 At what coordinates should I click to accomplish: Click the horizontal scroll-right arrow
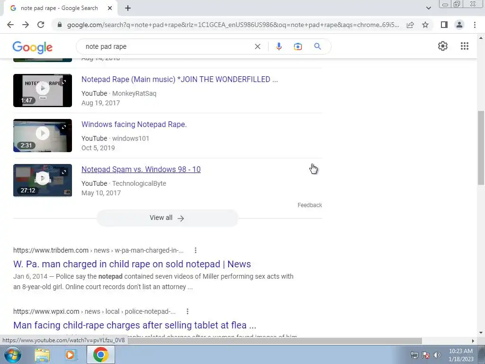(x=473, y=341)
